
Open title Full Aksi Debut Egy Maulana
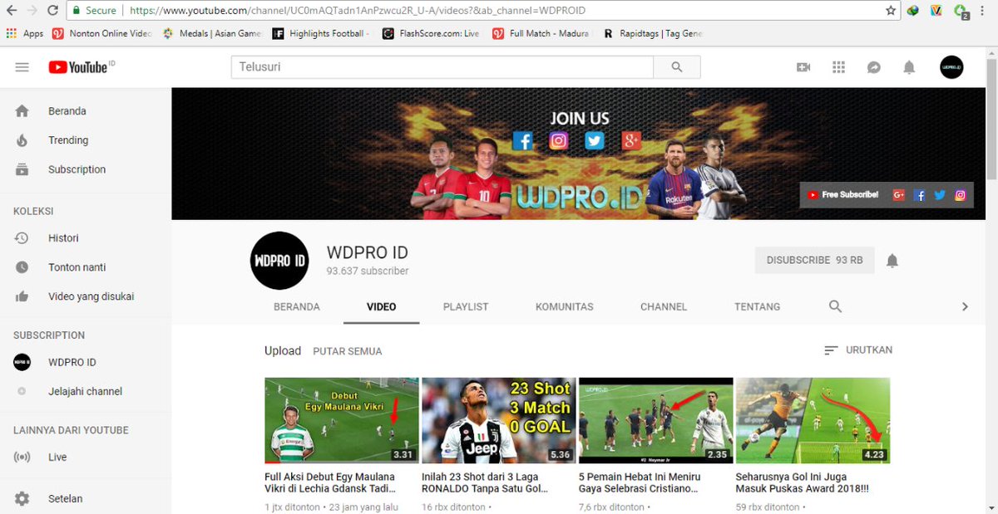[x=330, y=483]
